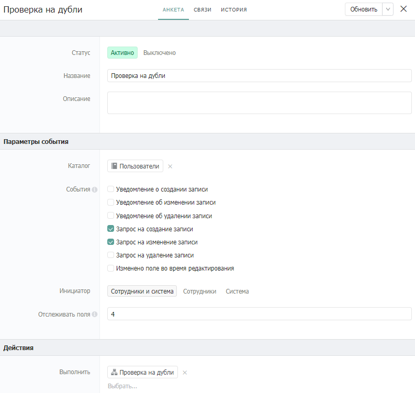Viewport: 415px width, 393px height.
Task: Remove the Проверка на дубли action
Action: [x=185, y=373]
